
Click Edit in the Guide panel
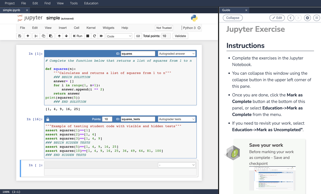point(277,18)
